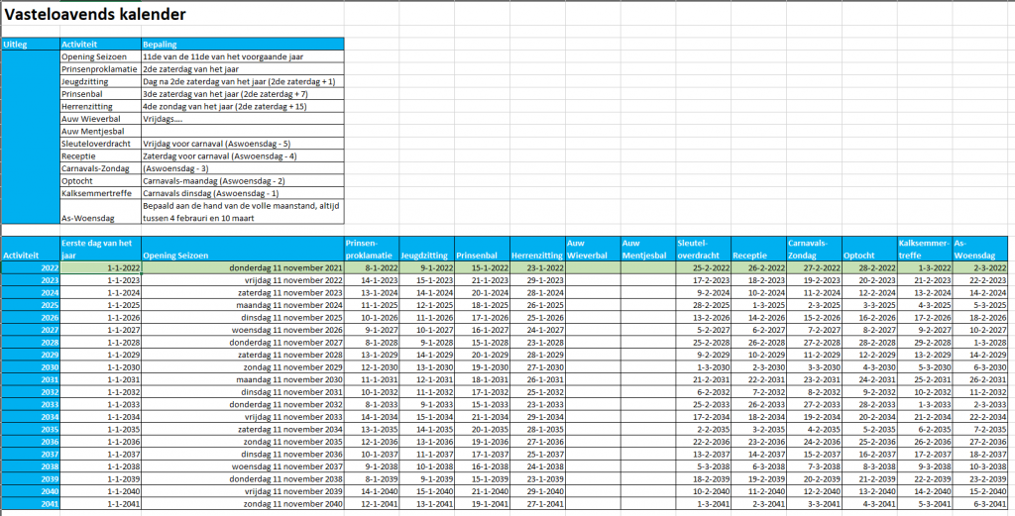The image size is (1015, 516).
Task: Click Receptie date '1-3-2025'
Action: (759, 305)
